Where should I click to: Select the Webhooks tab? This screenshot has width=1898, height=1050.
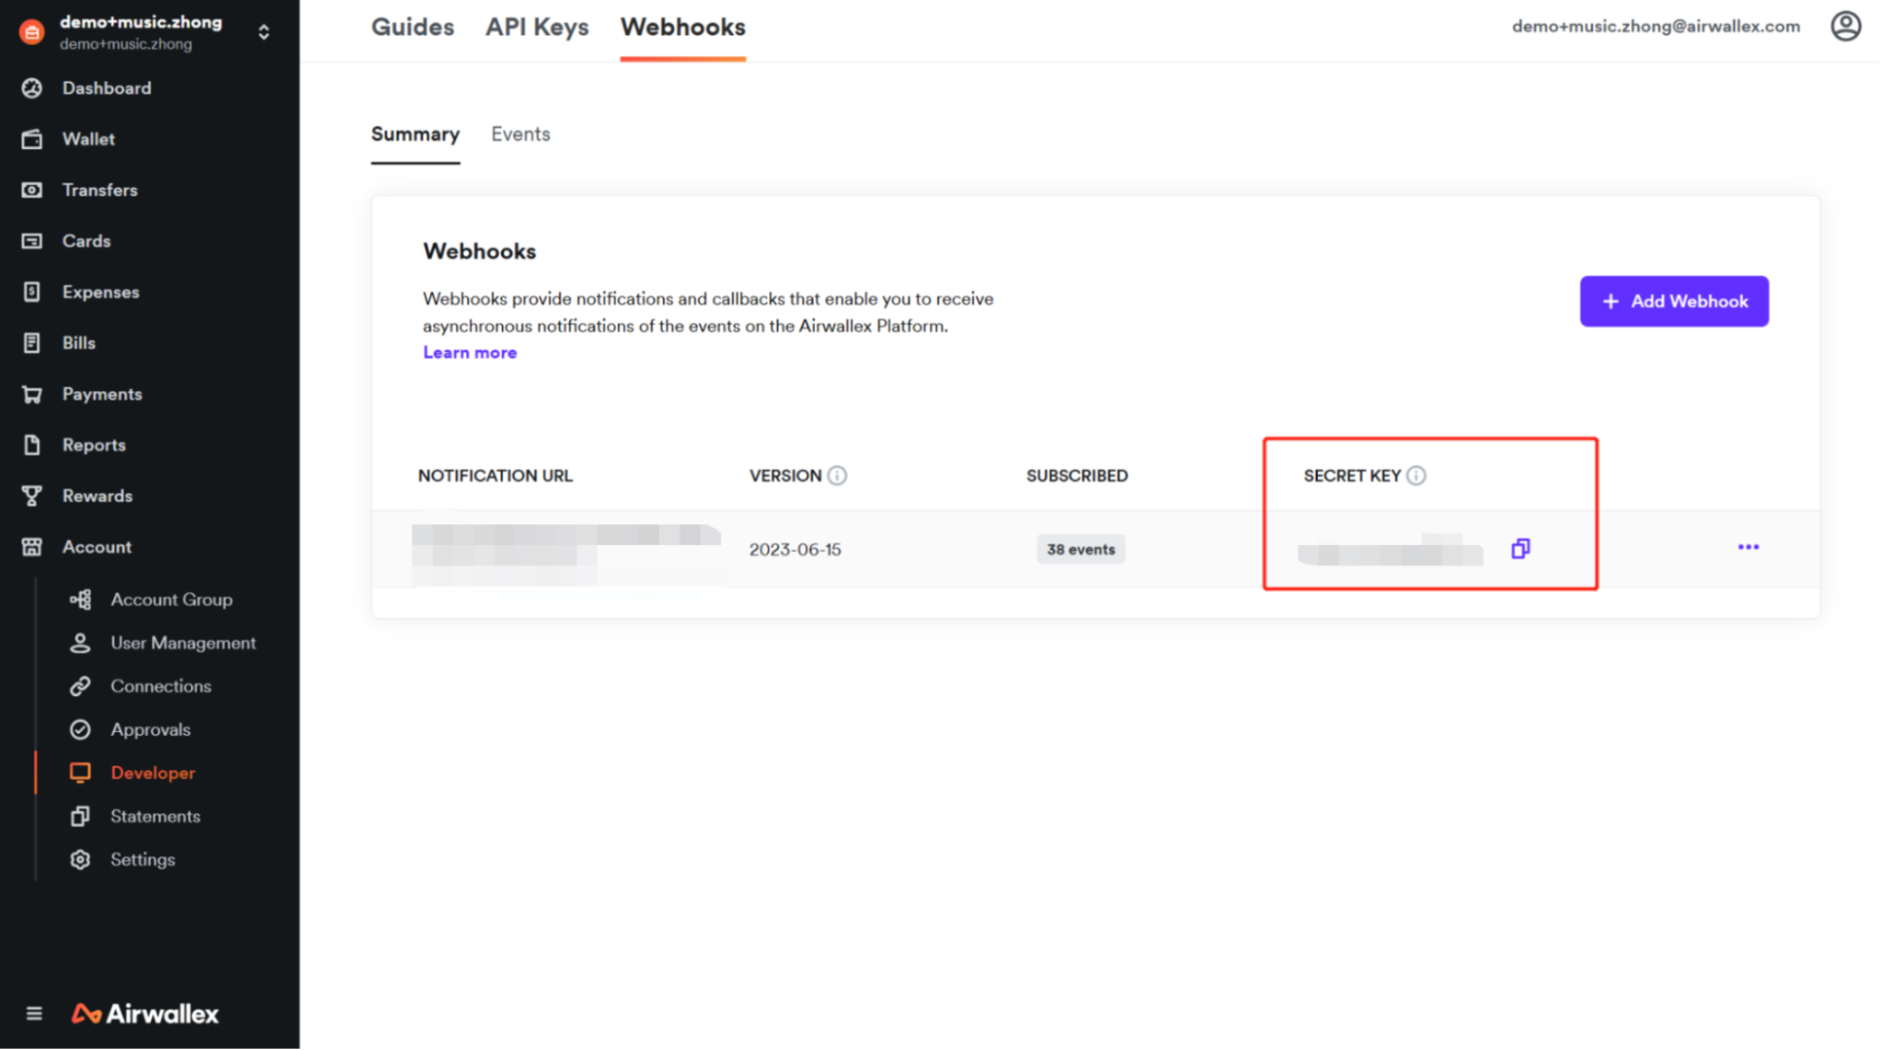[683, 28]
